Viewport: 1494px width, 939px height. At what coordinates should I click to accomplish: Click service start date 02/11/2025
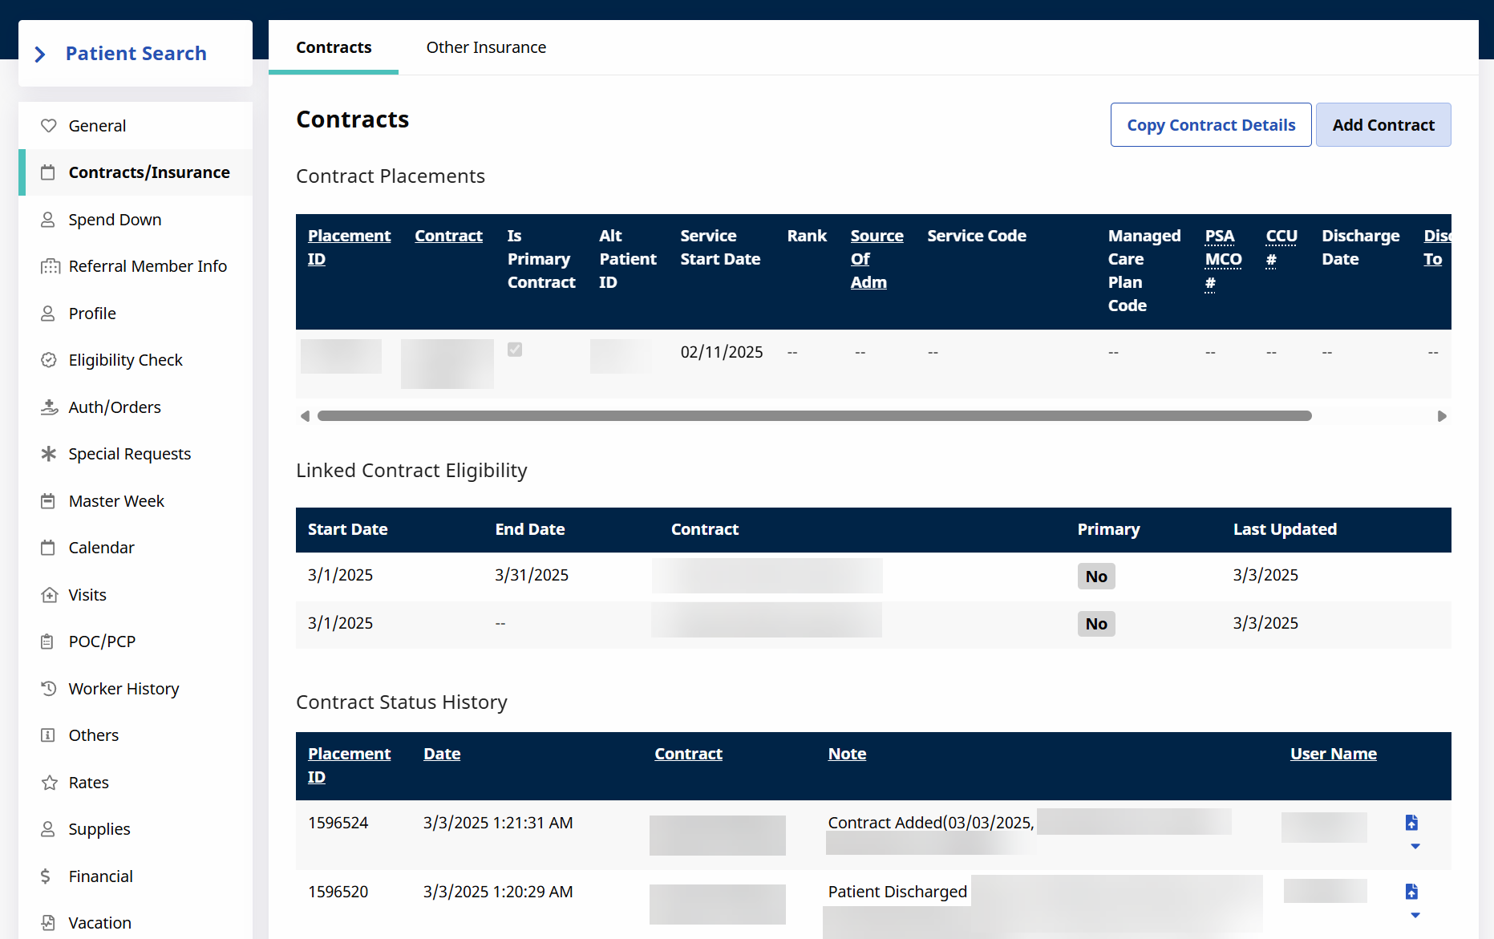pos(722,352)
